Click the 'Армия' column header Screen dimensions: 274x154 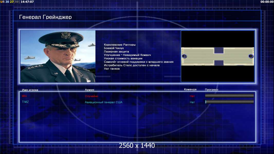tap(89, 90)
